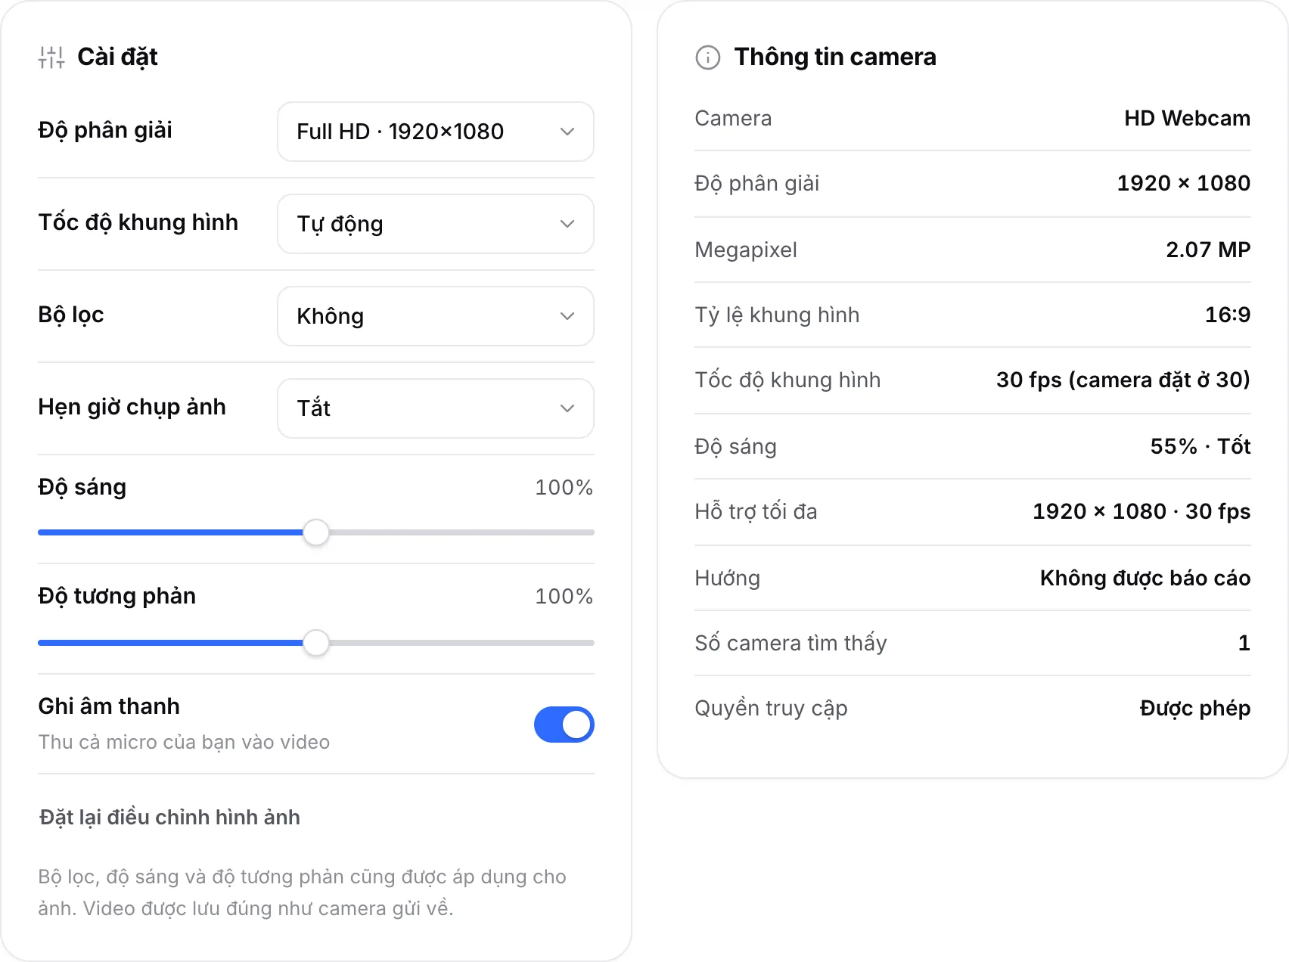
Task: Click Đặt lại điều chỉnh hình ảnh
Action: 169,818
